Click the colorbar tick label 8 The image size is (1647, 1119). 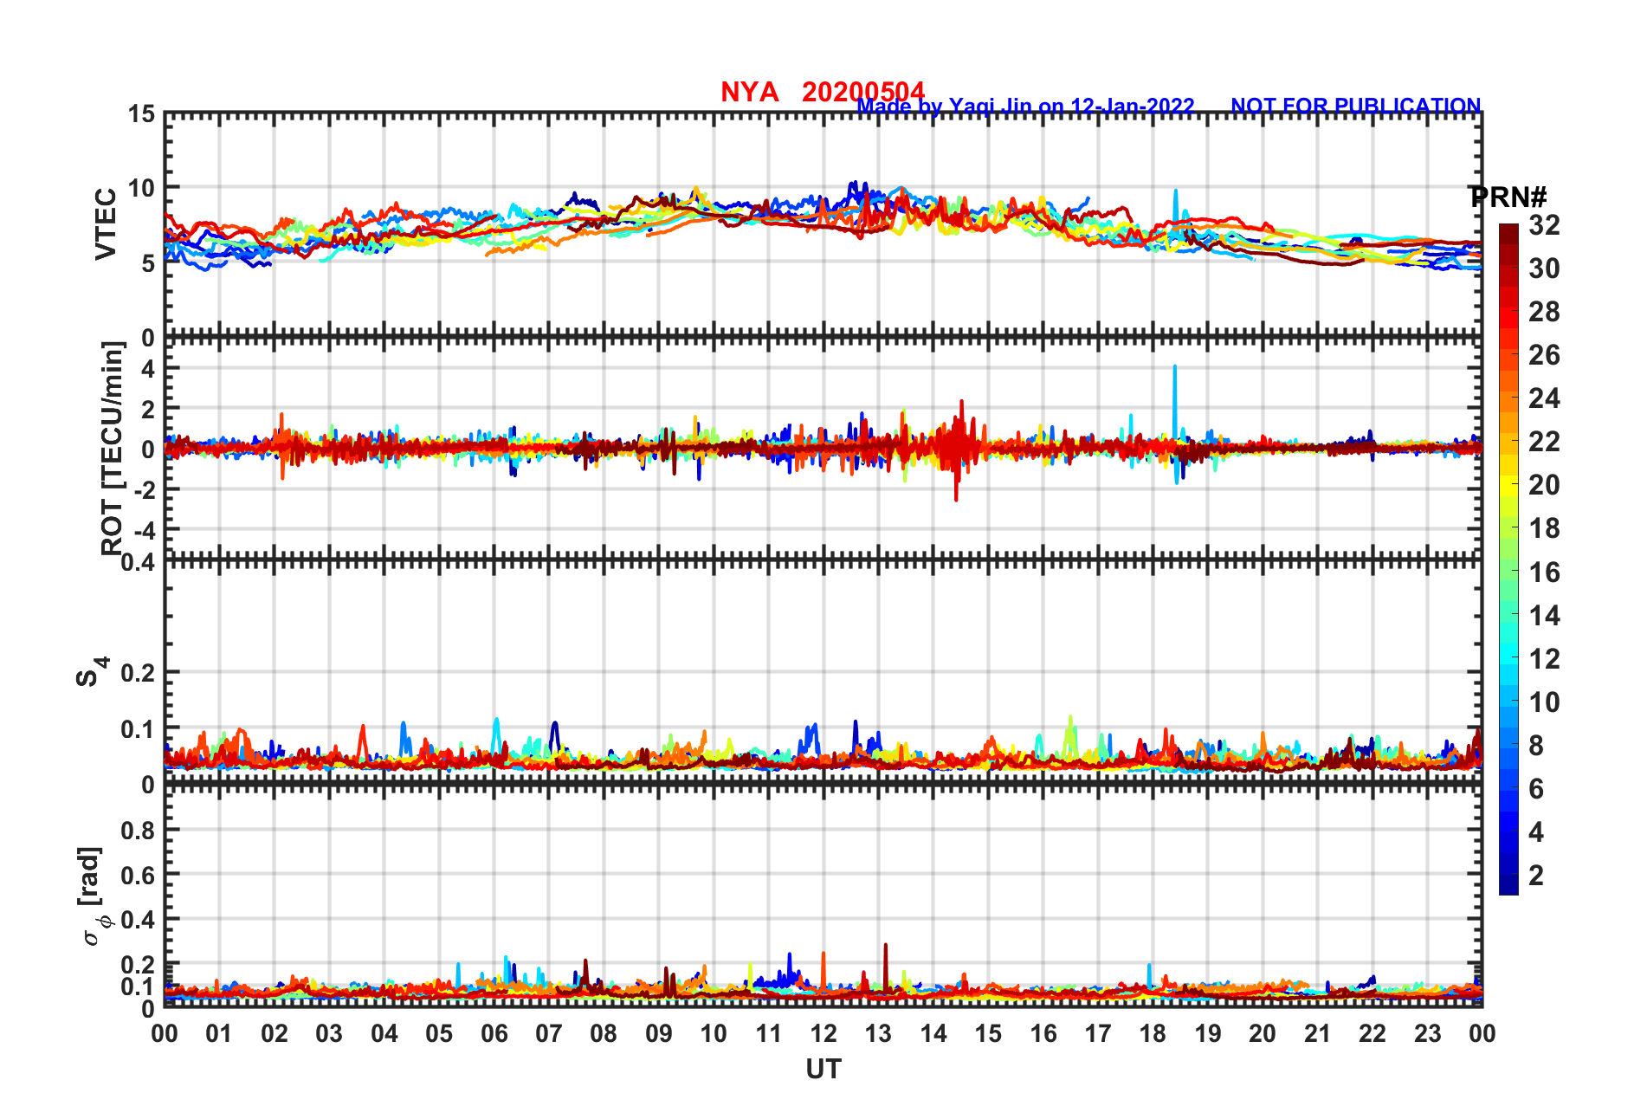click(x=1536, y=745)
